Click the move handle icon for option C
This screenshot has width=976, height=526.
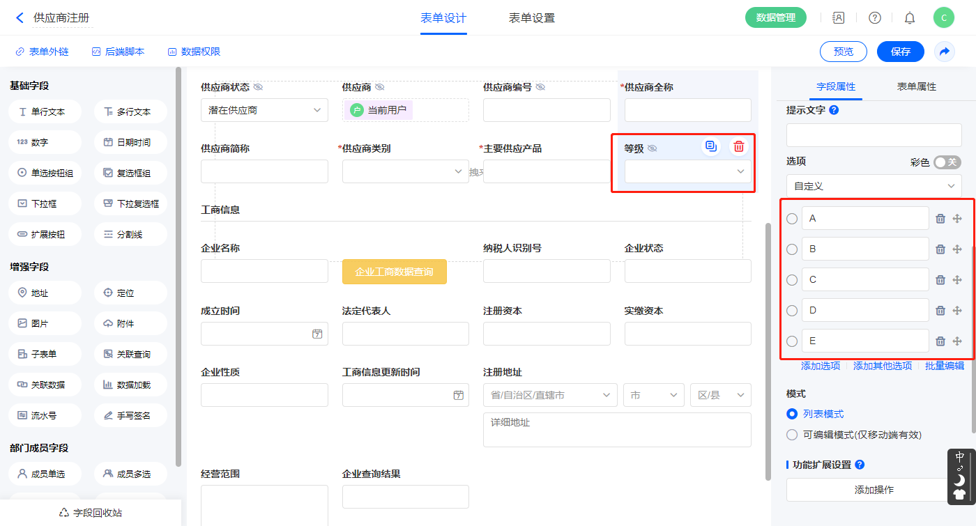pos(957,280)
